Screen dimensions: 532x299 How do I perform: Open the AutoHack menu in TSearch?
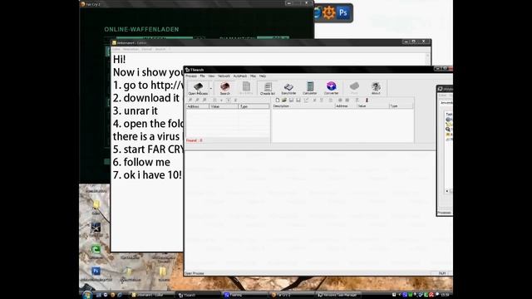pyautogui.click(x=240, y=76)
